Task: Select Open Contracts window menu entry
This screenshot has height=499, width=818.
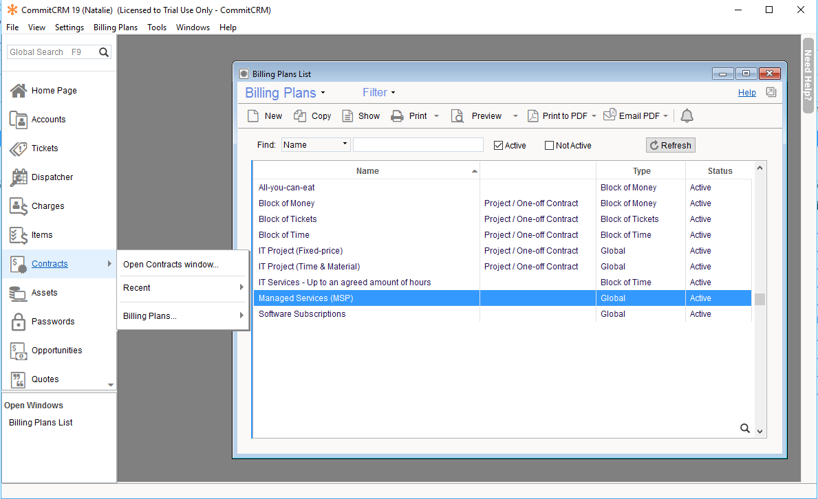Action: [171, 265]
